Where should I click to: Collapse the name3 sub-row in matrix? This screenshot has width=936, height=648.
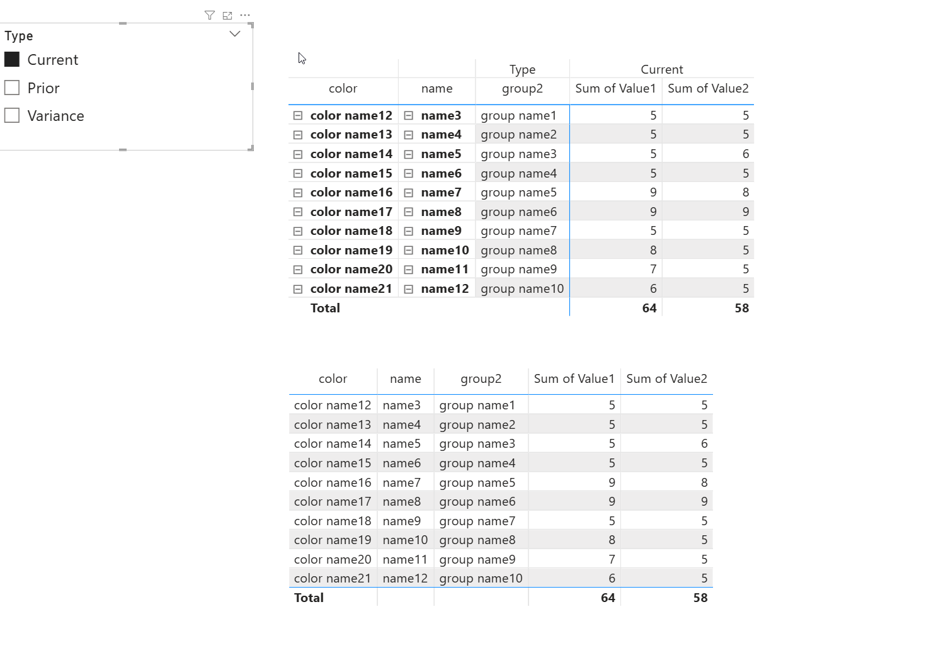[409, 115]
